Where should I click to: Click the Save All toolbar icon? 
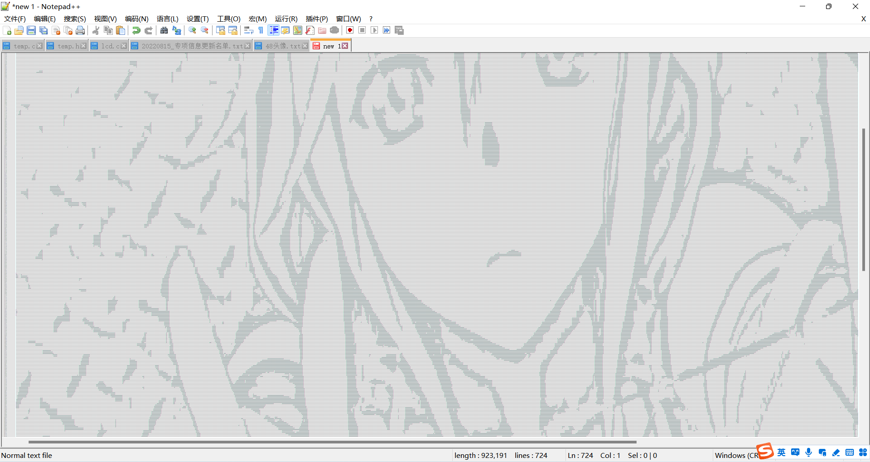point(43,30)
